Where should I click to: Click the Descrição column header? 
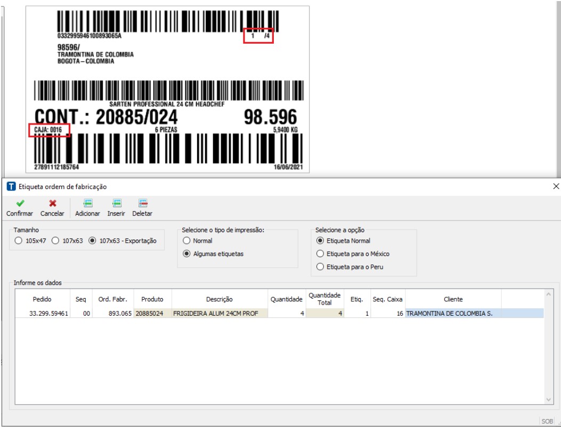click(x=219, y=299)
